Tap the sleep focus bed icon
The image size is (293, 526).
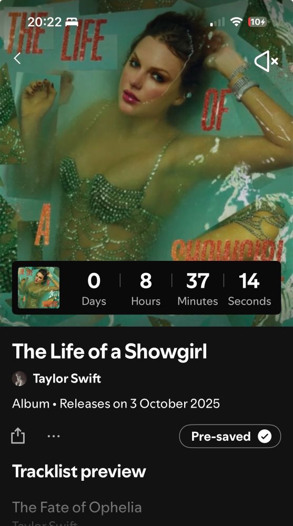72,22
